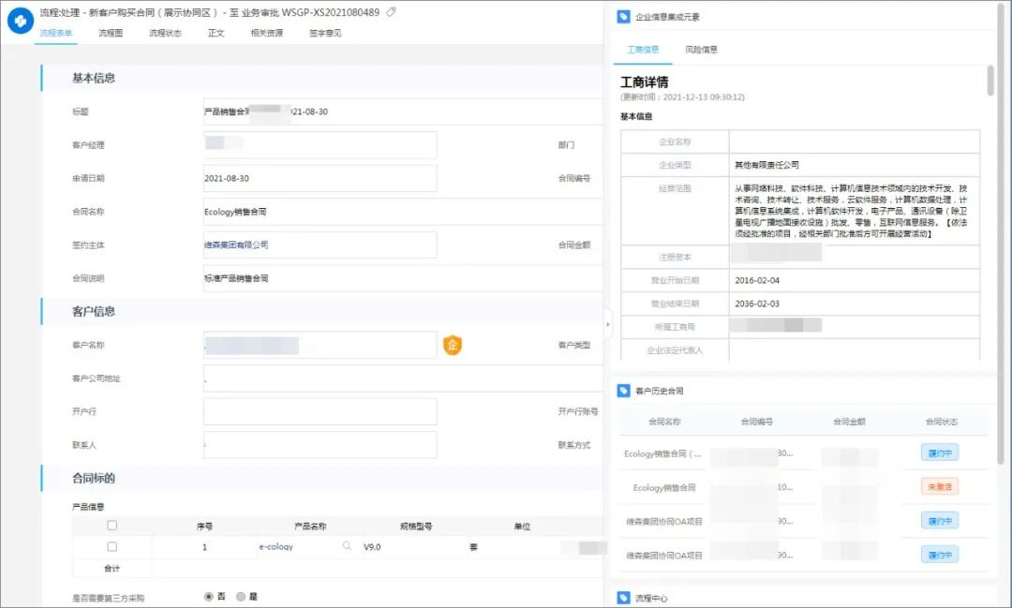Click 合同金额 column header in history table
The image size is (1012, 608).
coord(849,422)
